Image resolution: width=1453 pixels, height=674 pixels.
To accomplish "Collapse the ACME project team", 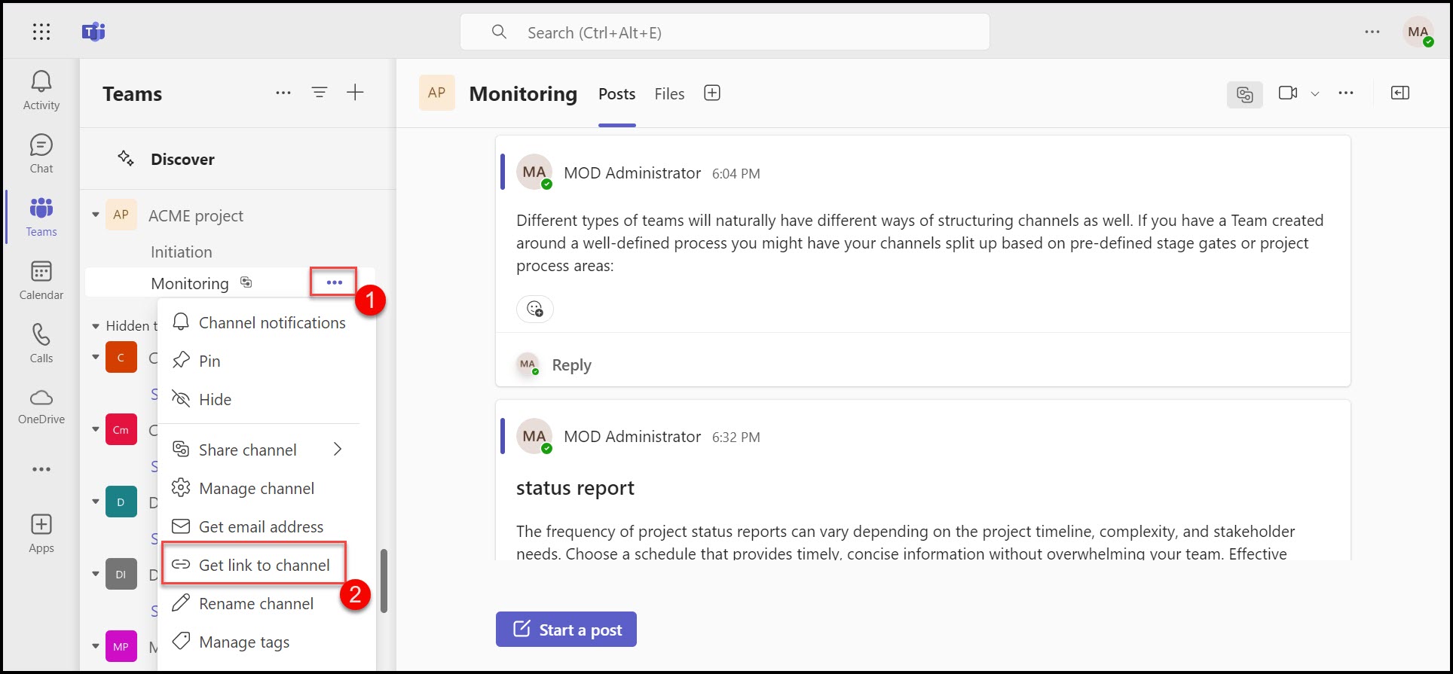I will click(96, 215).
